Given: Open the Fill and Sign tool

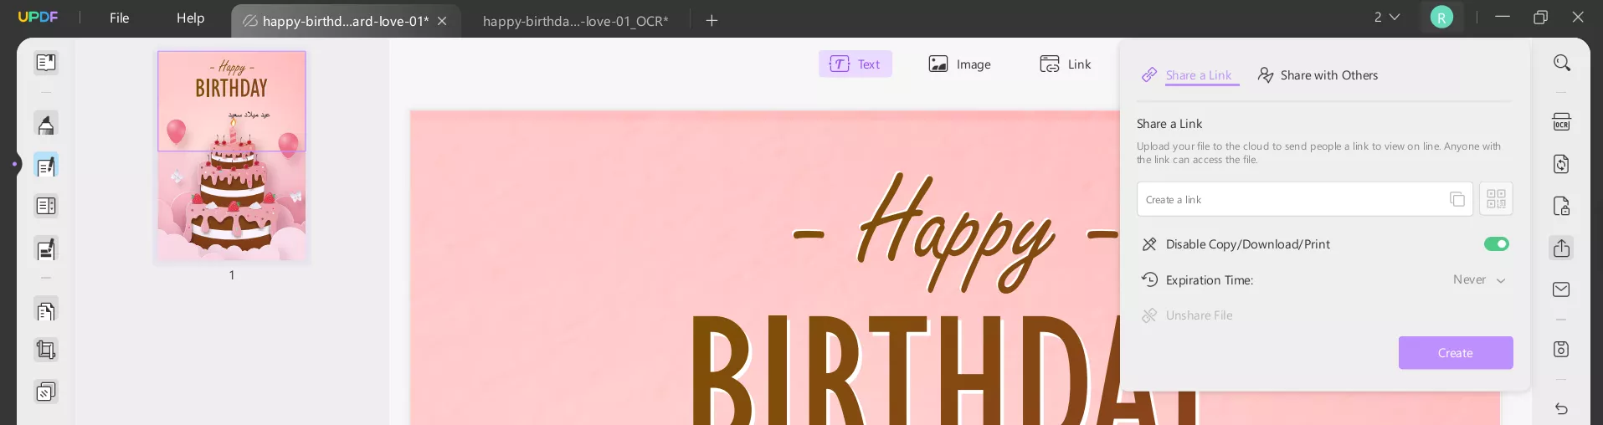Looking at the screenshot, I should point(46,248).
